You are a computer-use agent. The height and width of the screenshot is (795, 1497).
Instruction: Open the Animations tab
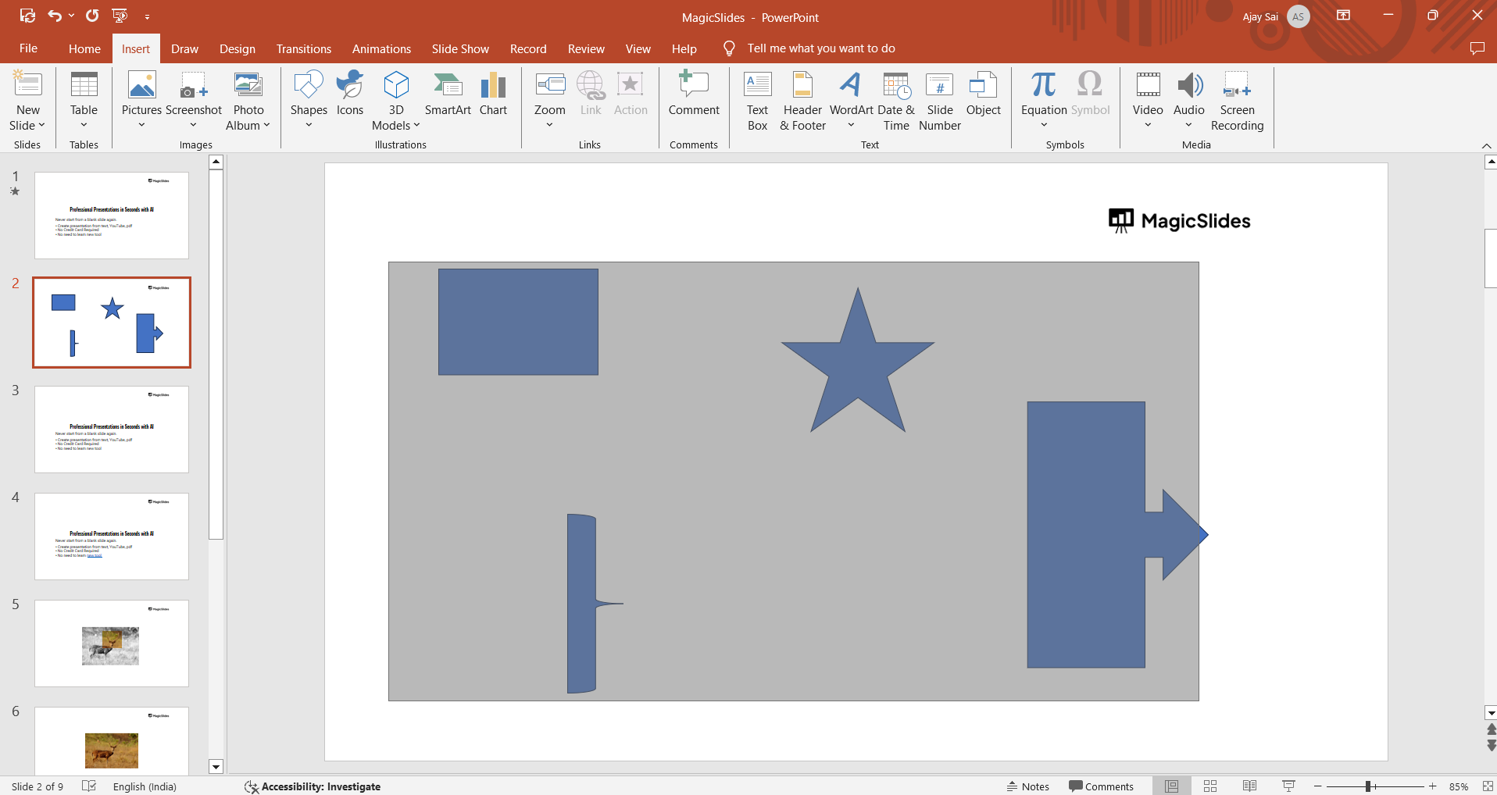pos(381,48)
